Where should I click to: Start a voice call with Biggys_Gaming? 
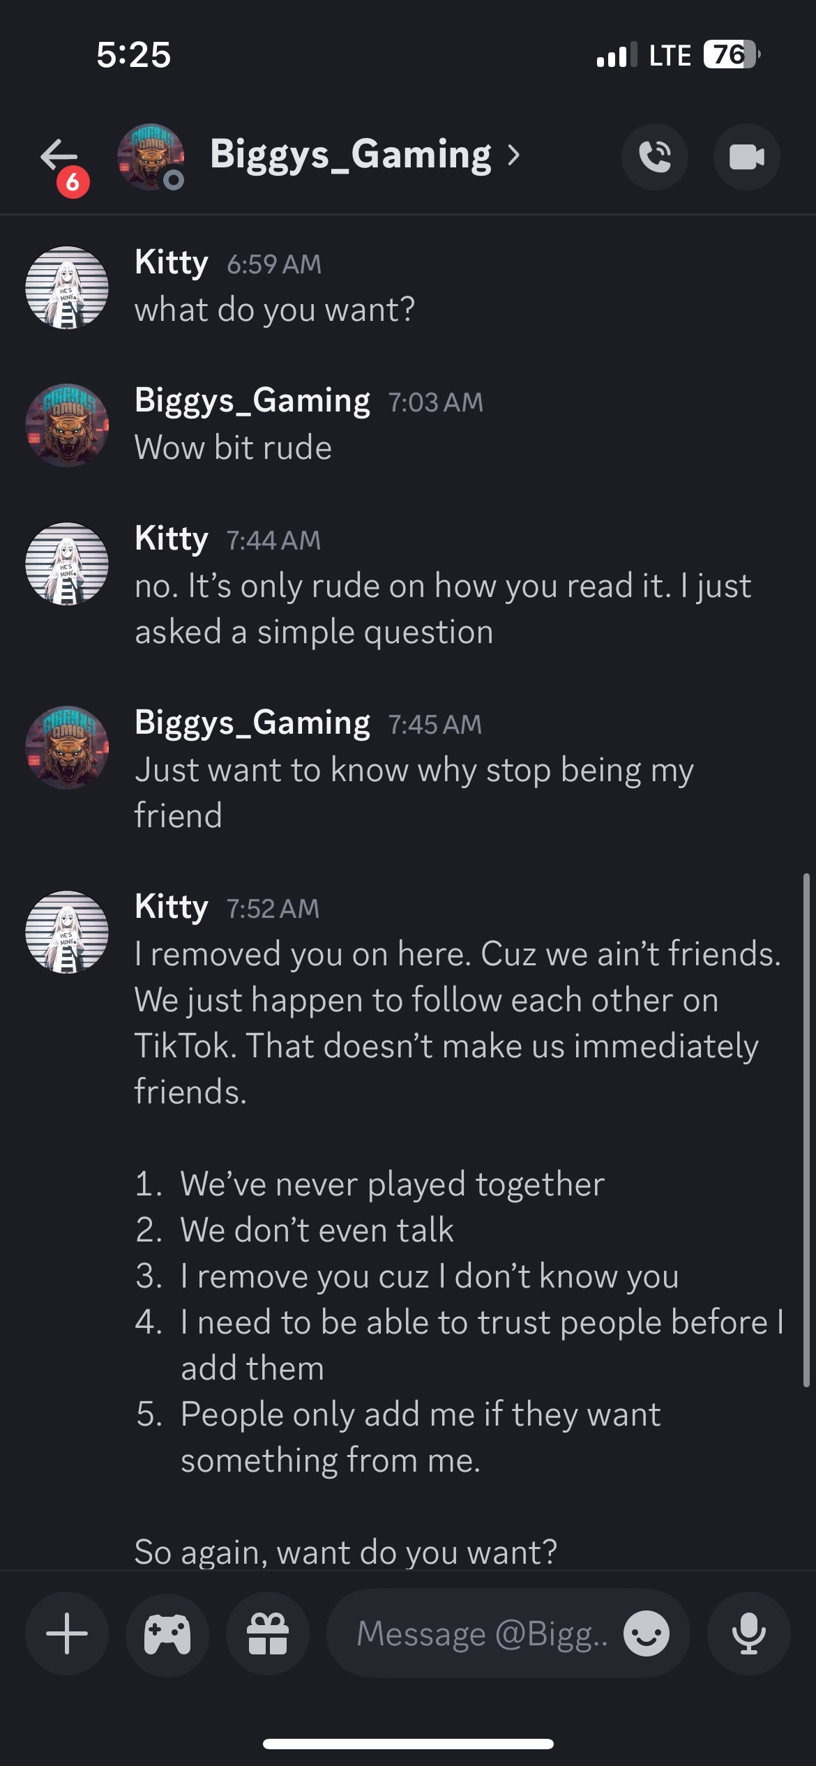coord(654,157)
